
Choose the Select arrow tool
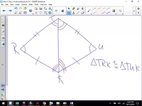pyautogui.click(x=69, y=9)
